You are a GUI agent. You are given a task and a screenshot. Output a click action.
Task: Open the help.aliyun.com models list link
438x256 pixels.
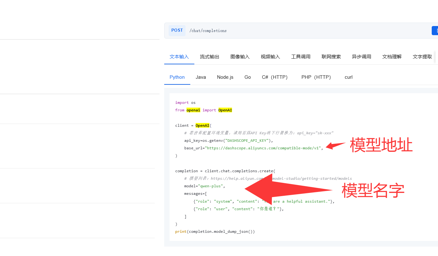(281, 179)
